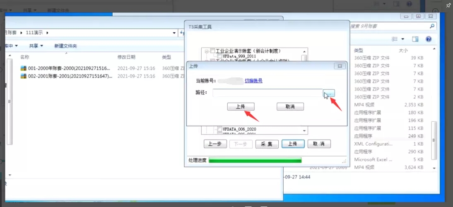Click 上传 in the upload dialog
Image resolution: width=453 pixels, height=207 pixels.
tap(241, 106)
